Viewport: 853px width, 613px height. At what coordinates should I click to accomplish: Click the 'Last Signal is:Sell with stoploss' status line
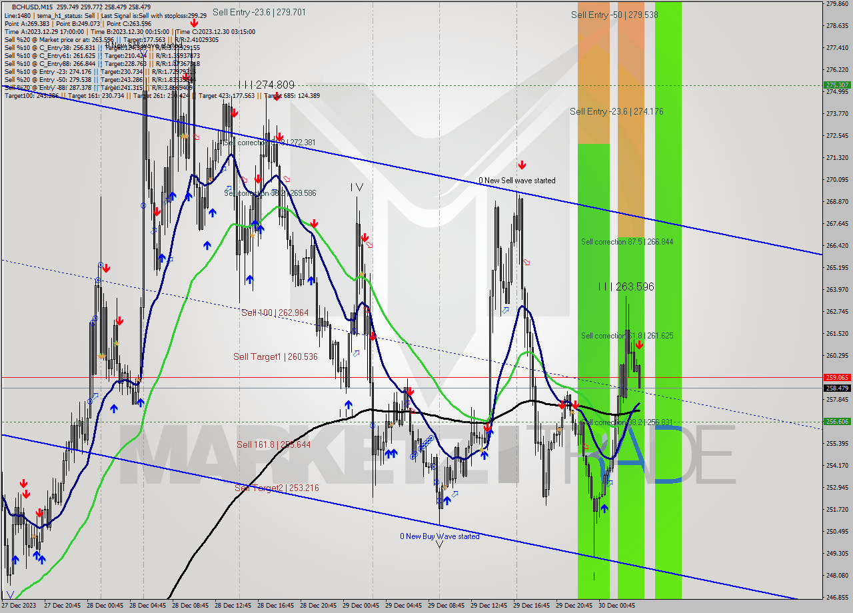click(153, 15)
